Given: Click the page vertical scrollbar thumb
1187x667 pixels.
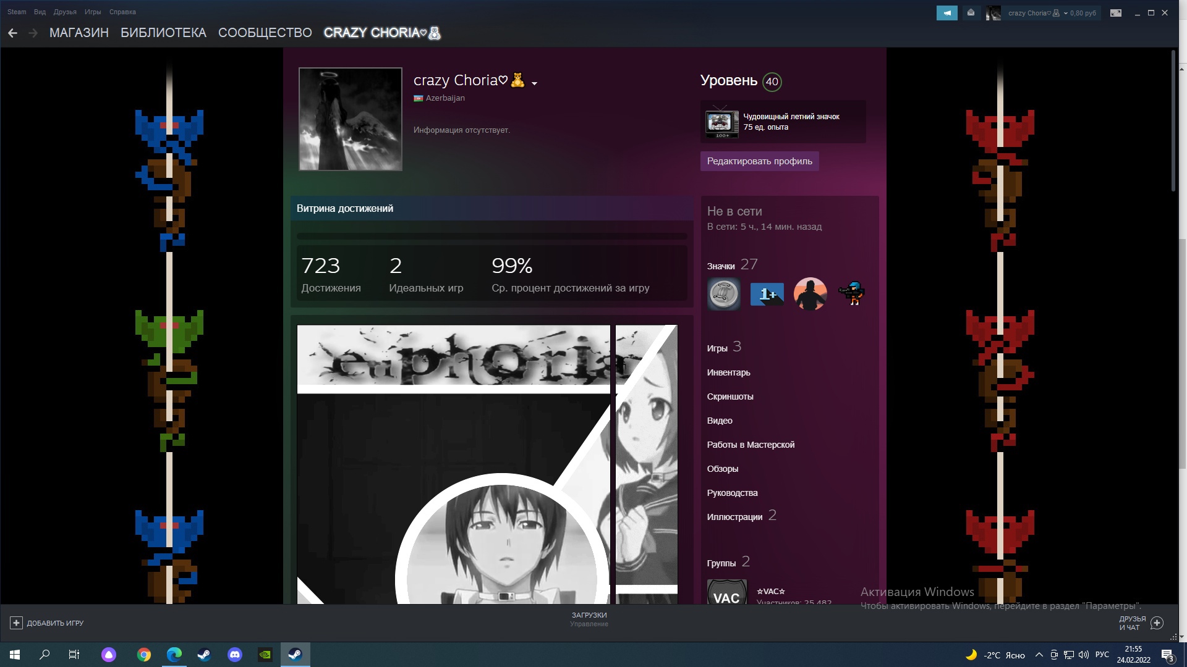Looking at the screenshot, I should point(1173,121).
